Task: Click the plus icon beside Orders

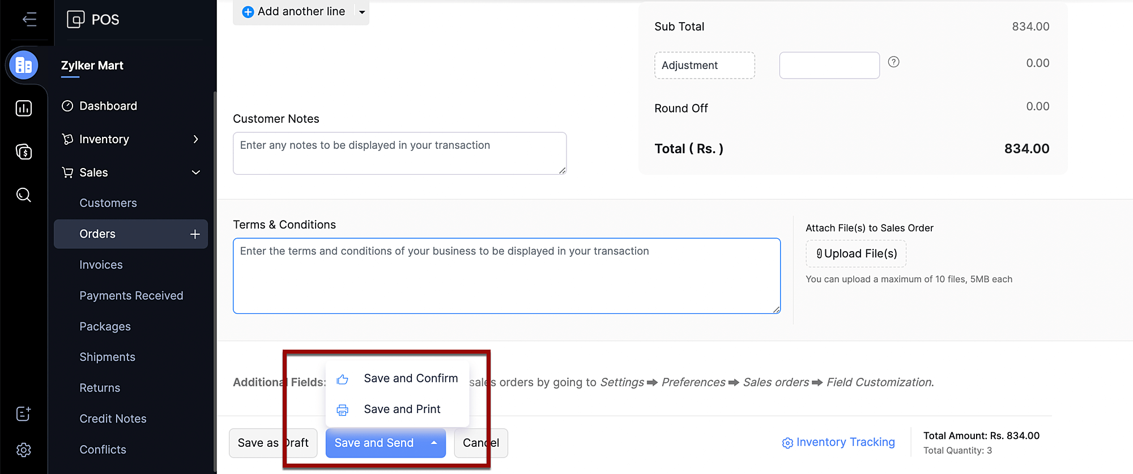Action: [x=195, y=234]
